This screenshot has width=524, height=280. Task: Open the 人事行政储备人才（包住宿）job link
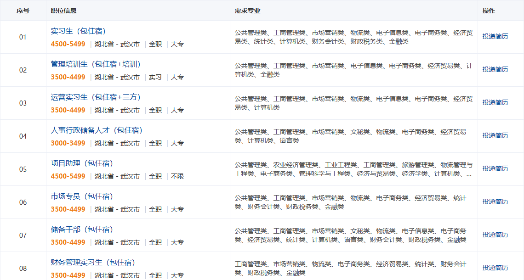[97, 130]
